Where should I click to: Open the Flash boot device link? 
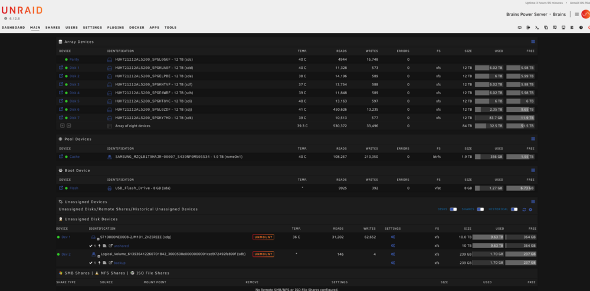point(74,188)
